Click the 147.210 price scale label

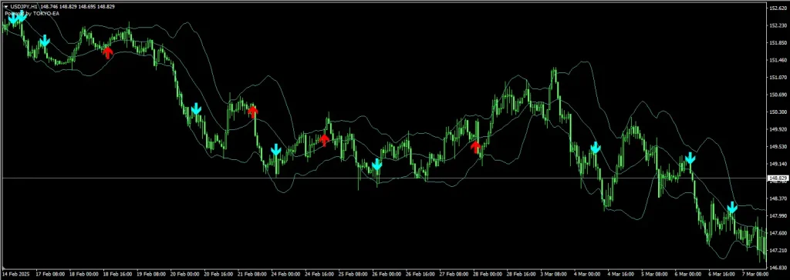pos(778,251)
